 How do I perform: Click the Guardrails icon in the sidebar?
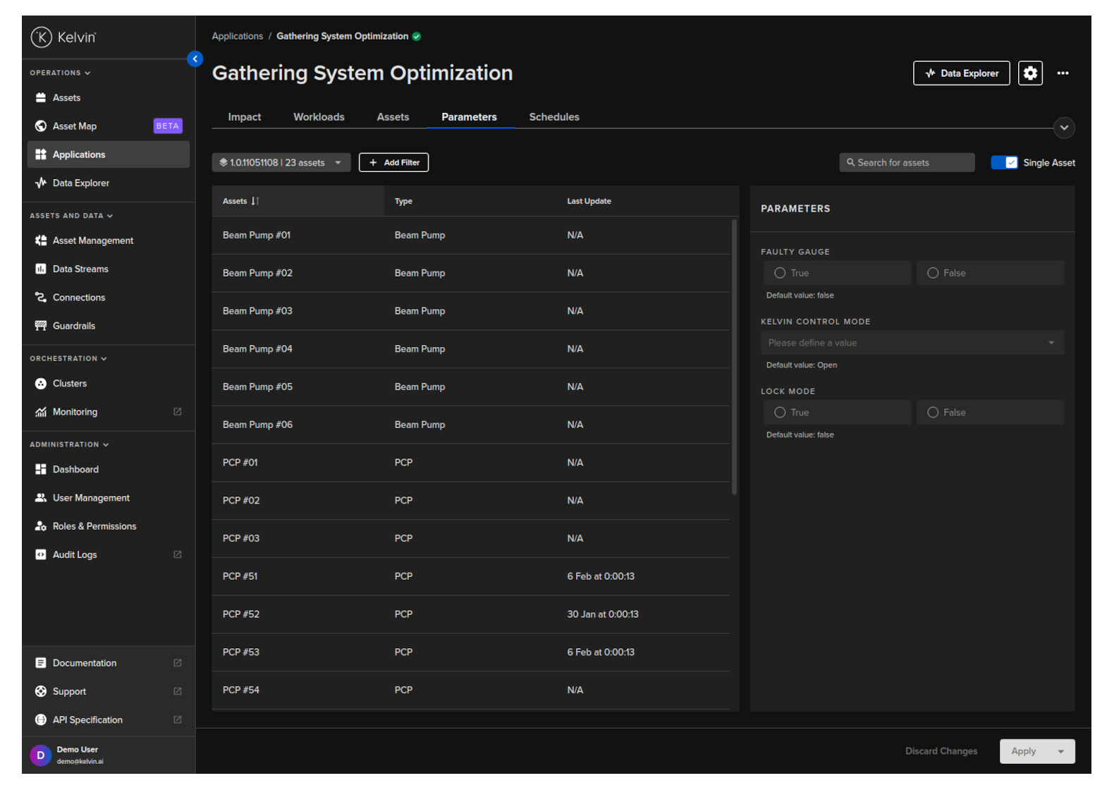point(41,326)
